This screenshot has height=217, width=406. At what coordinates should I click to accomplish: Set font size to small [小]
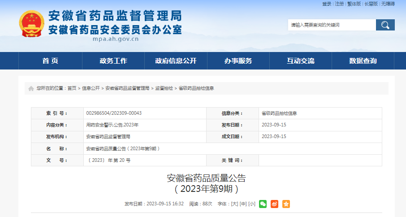pyautogui.click(x=252, y=204)
